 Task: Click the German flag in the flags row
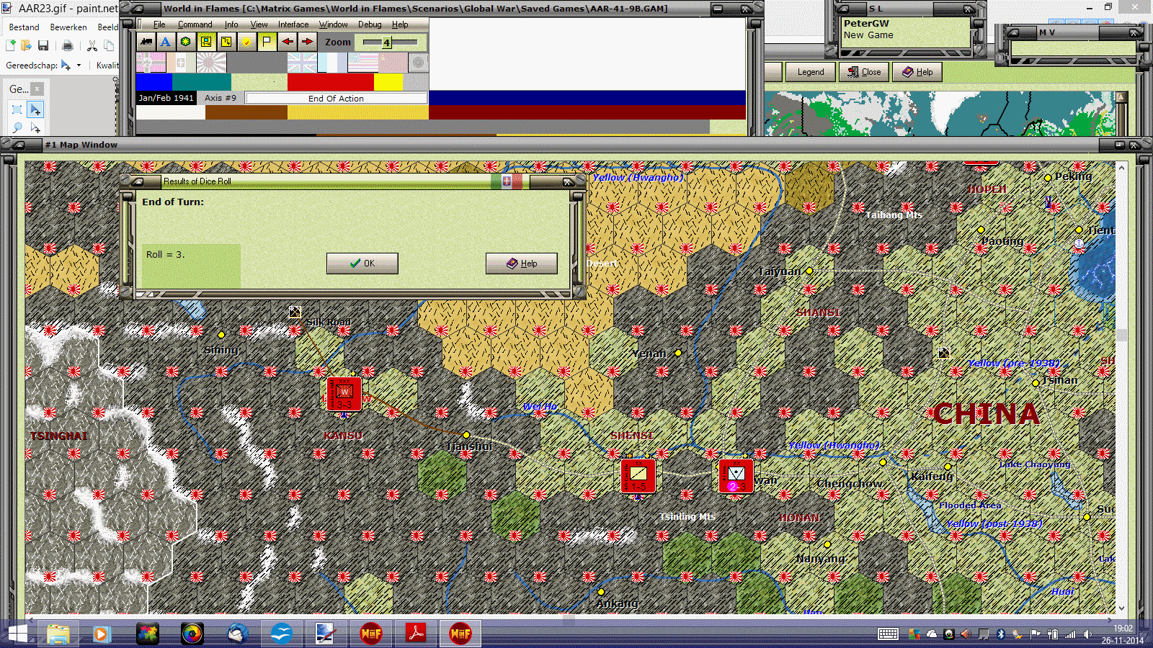tap(150, 63)
